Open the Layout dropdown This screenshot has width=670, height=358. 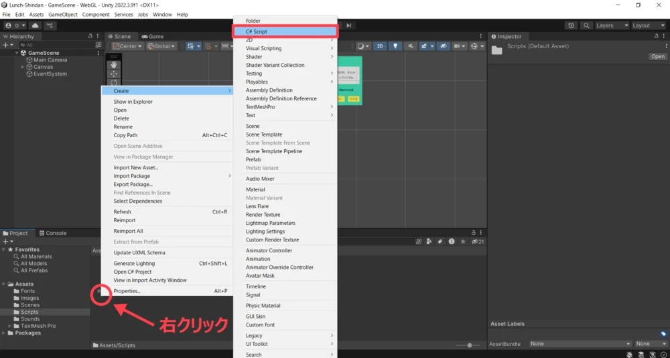pos(648,25)
